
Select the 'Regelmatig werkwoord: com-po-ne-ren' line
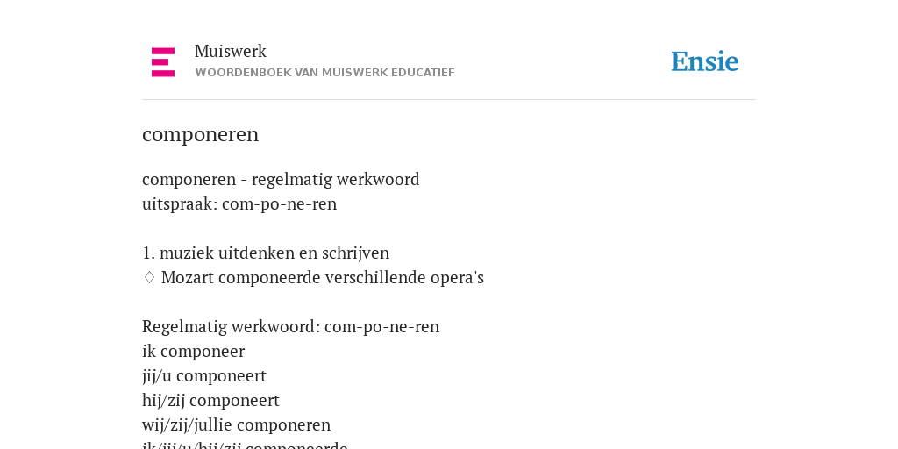[290, 326]
